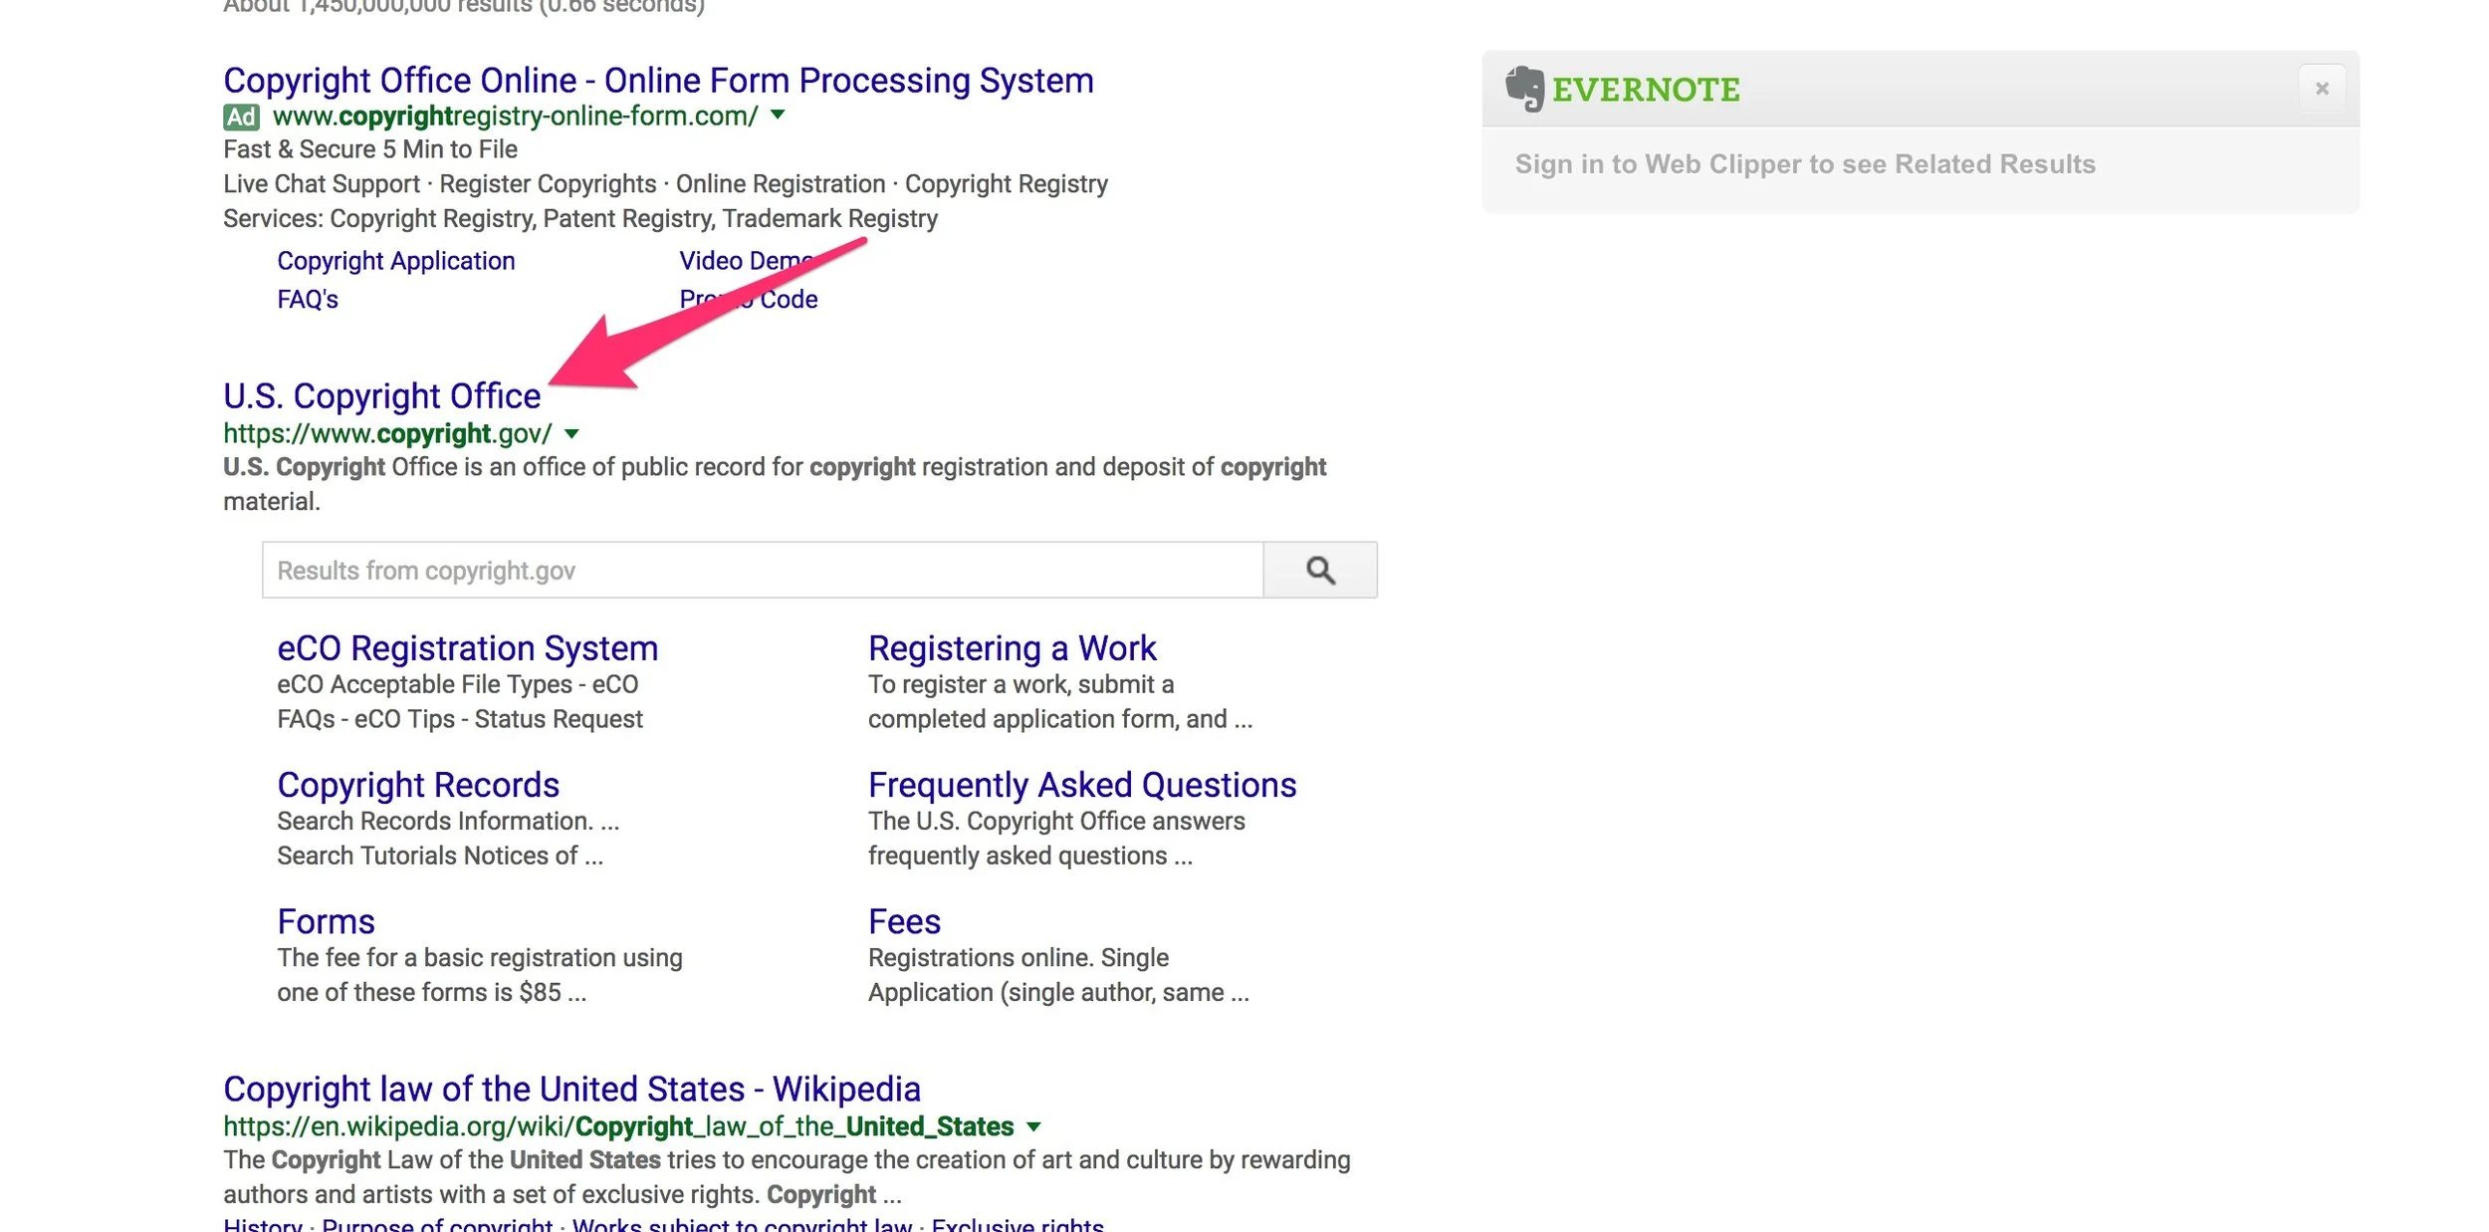This screenshot has height=1232, width=2489.
Task: Open dropdown arrow beside copyright.gov URL
Action: (571, 433)
